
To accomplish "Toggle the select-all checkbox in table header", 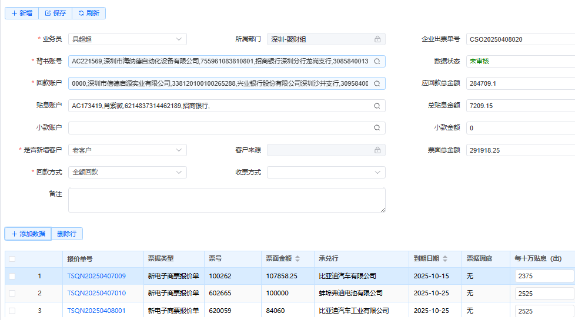I will [12, 259].
